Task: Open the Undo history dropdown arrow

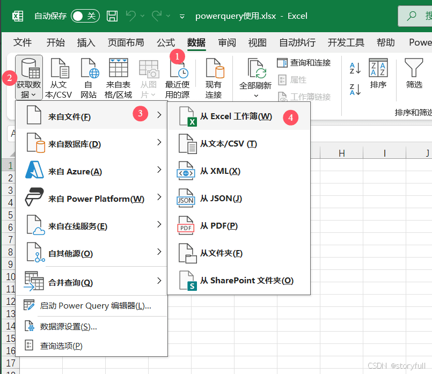Action: coord(142,16)
